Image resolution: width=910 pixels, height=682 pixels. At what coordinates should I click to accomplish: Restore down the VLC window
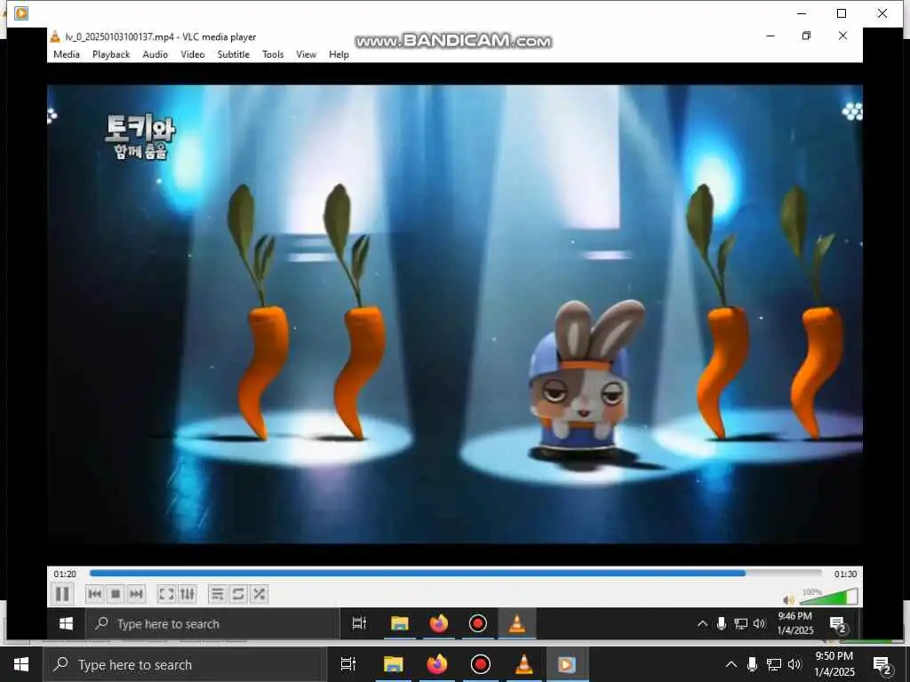806,36
